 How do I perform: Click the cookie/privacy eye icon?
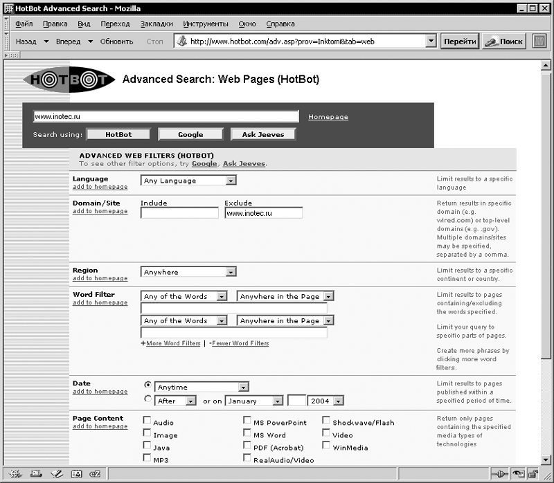click(518, 473)
